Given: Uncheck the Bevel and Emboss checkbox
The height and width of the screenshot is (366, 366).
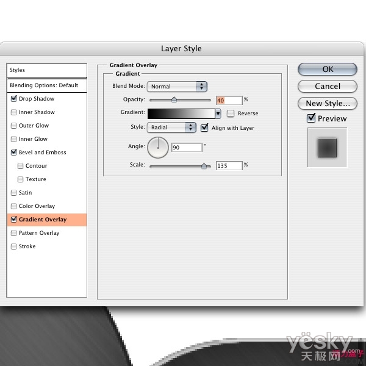Looking at the screenshot, I should pyautogui.click(x=14, y=152).
